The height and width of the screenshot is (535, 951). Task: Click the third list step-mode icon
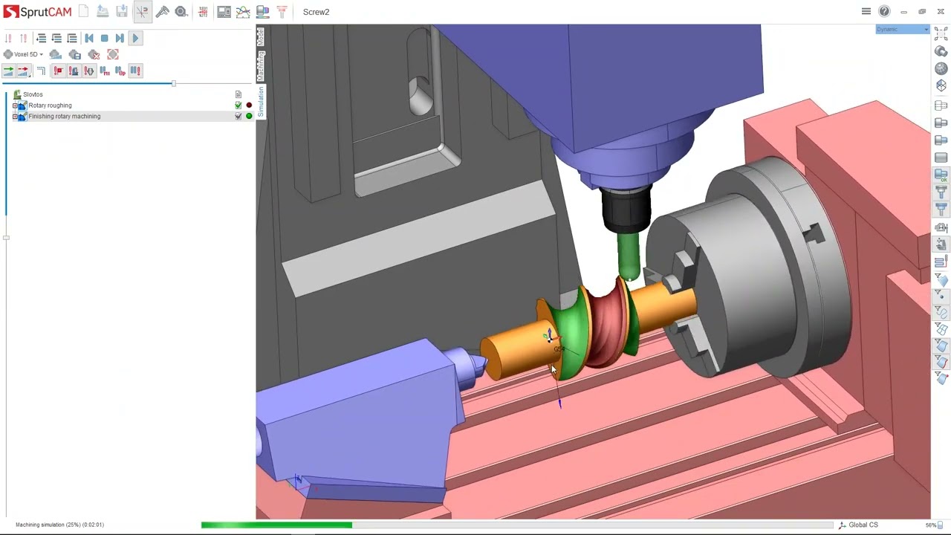click(72, 38)
